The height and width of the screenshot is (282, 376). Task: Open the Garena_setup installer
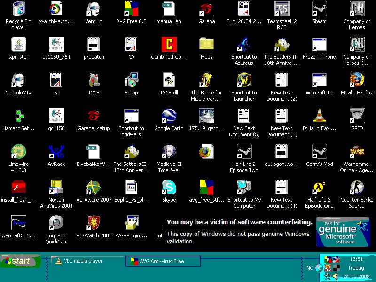[94, 116]
